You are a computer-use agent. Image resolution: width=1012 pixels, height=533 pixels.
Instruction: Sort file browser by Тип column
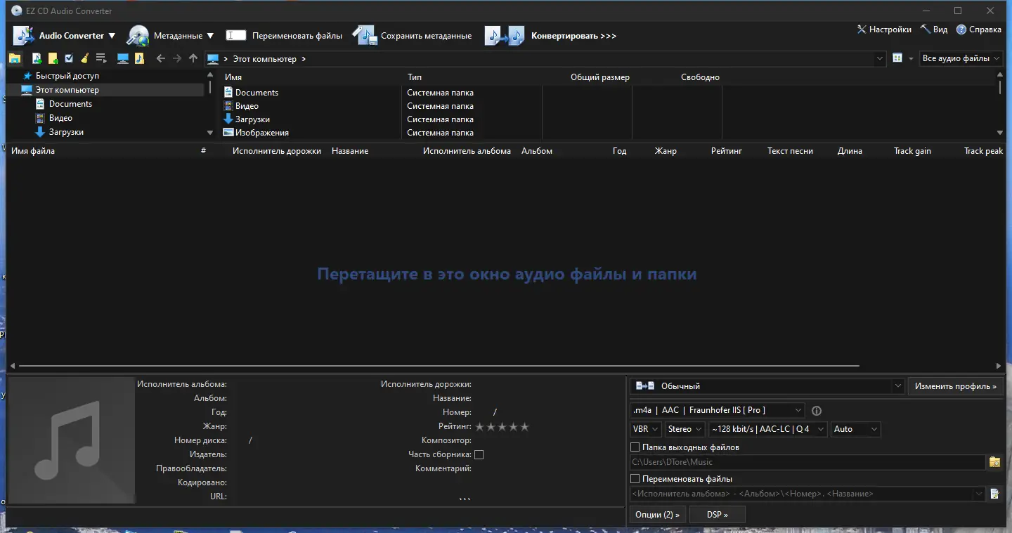pyautogui.click(x=414, y=77)
